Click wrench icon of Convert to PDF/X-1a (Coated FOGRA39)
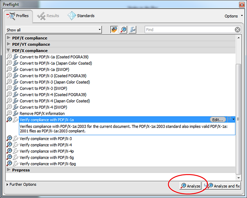 coord(15,57)
